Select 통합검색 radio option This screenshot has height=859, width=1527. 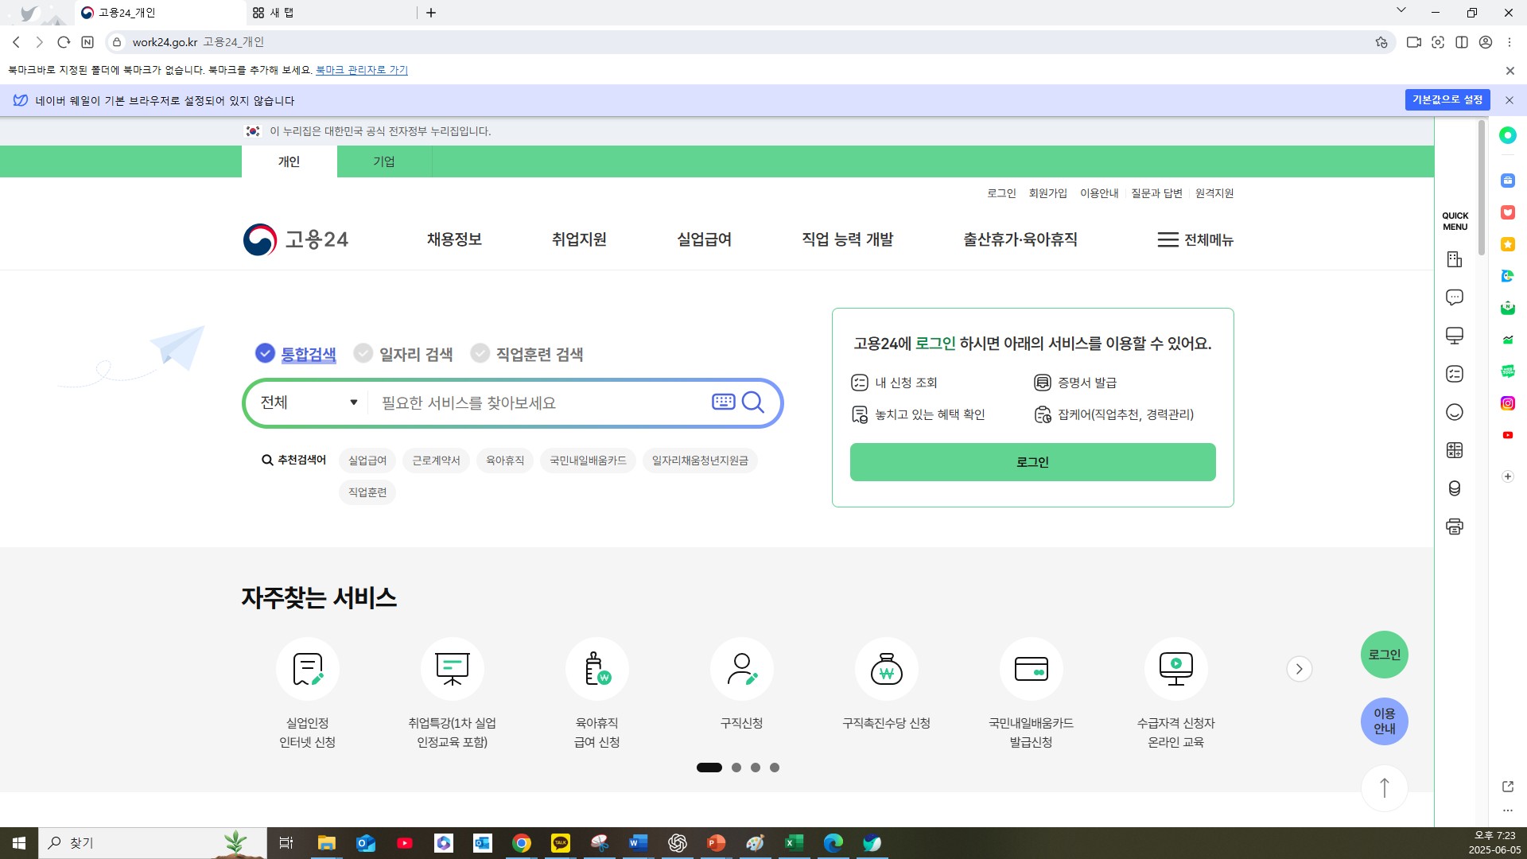(296, 354)
